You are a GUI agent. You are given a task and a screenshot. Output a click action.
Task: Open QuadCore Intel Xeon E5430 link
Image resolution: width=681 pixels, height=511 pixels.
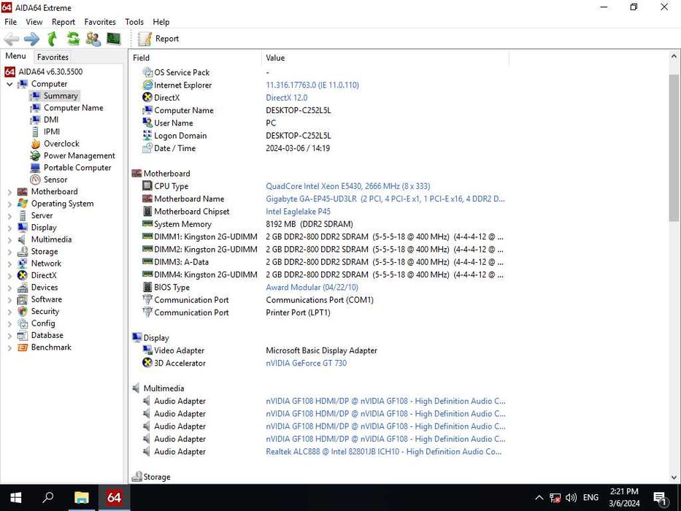tap(348, 186)
